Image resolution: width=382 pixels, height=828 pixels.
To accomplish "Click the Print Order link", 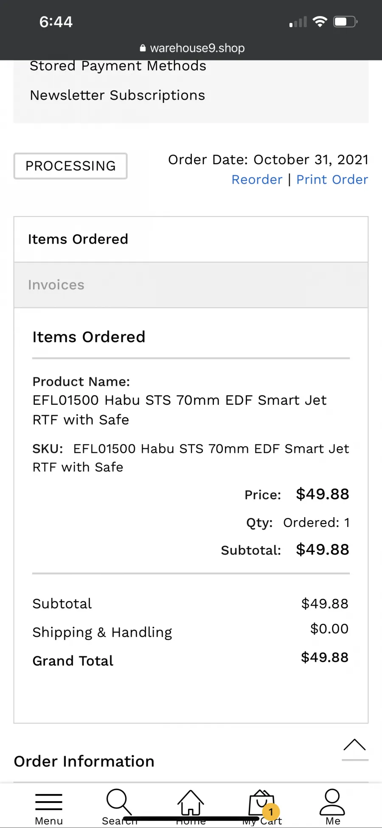I will point(332,179).
